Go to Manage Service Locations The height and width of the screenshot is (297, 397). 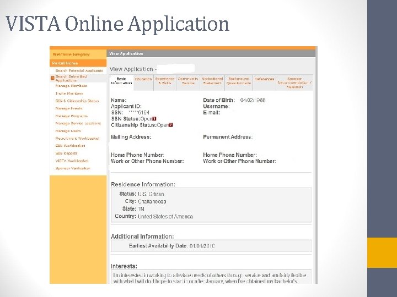(78, 123)
